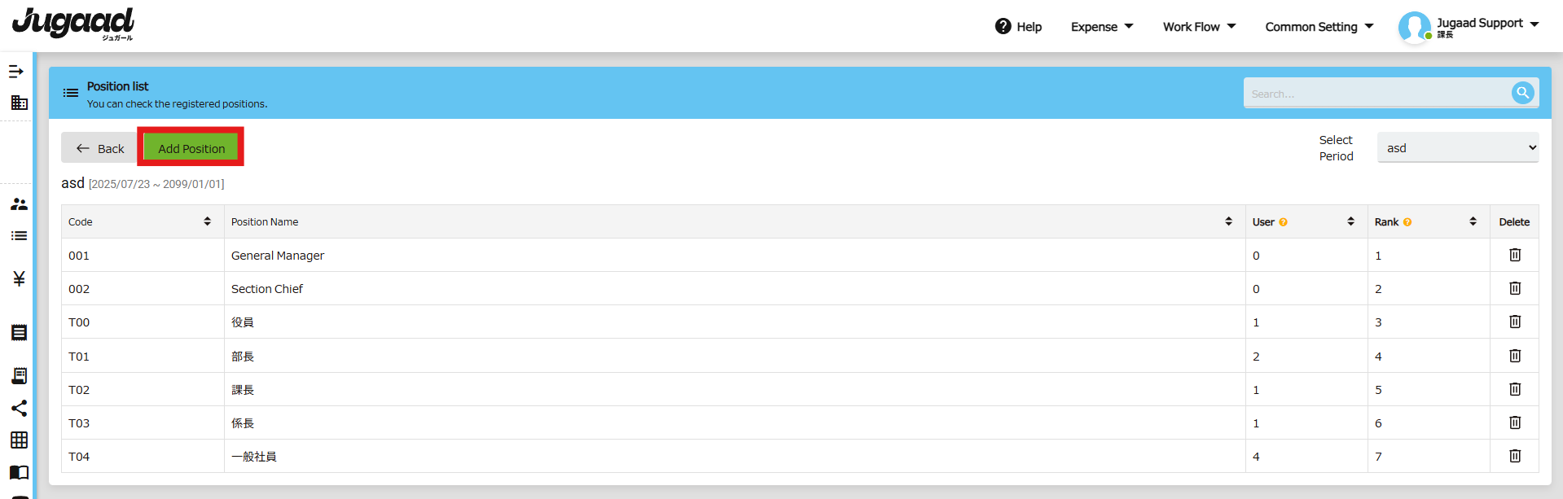Expand the Common Setting menu
This screenshot has width=1563, height=499.
(x=1319, y=27)
